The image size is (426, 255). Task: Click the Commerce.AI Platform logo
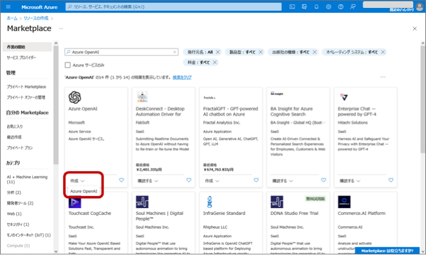pos(344,202)
